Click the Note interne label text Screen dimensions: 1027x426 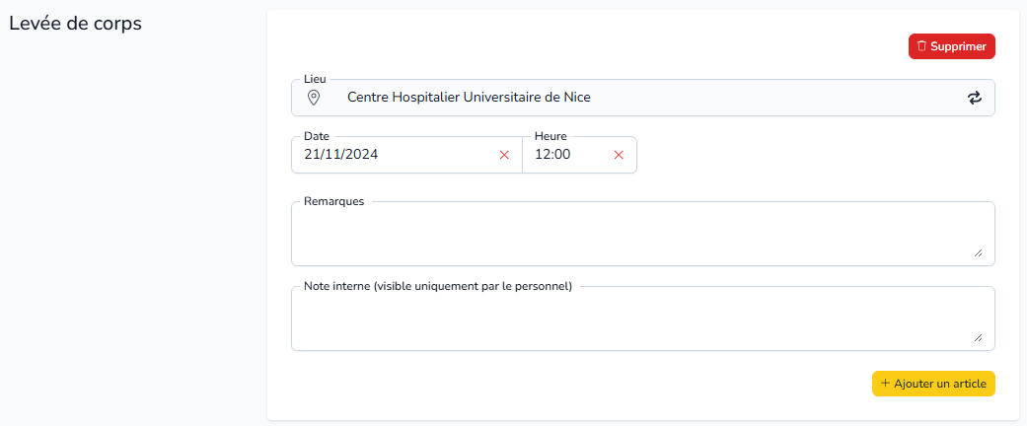point(437,286)
